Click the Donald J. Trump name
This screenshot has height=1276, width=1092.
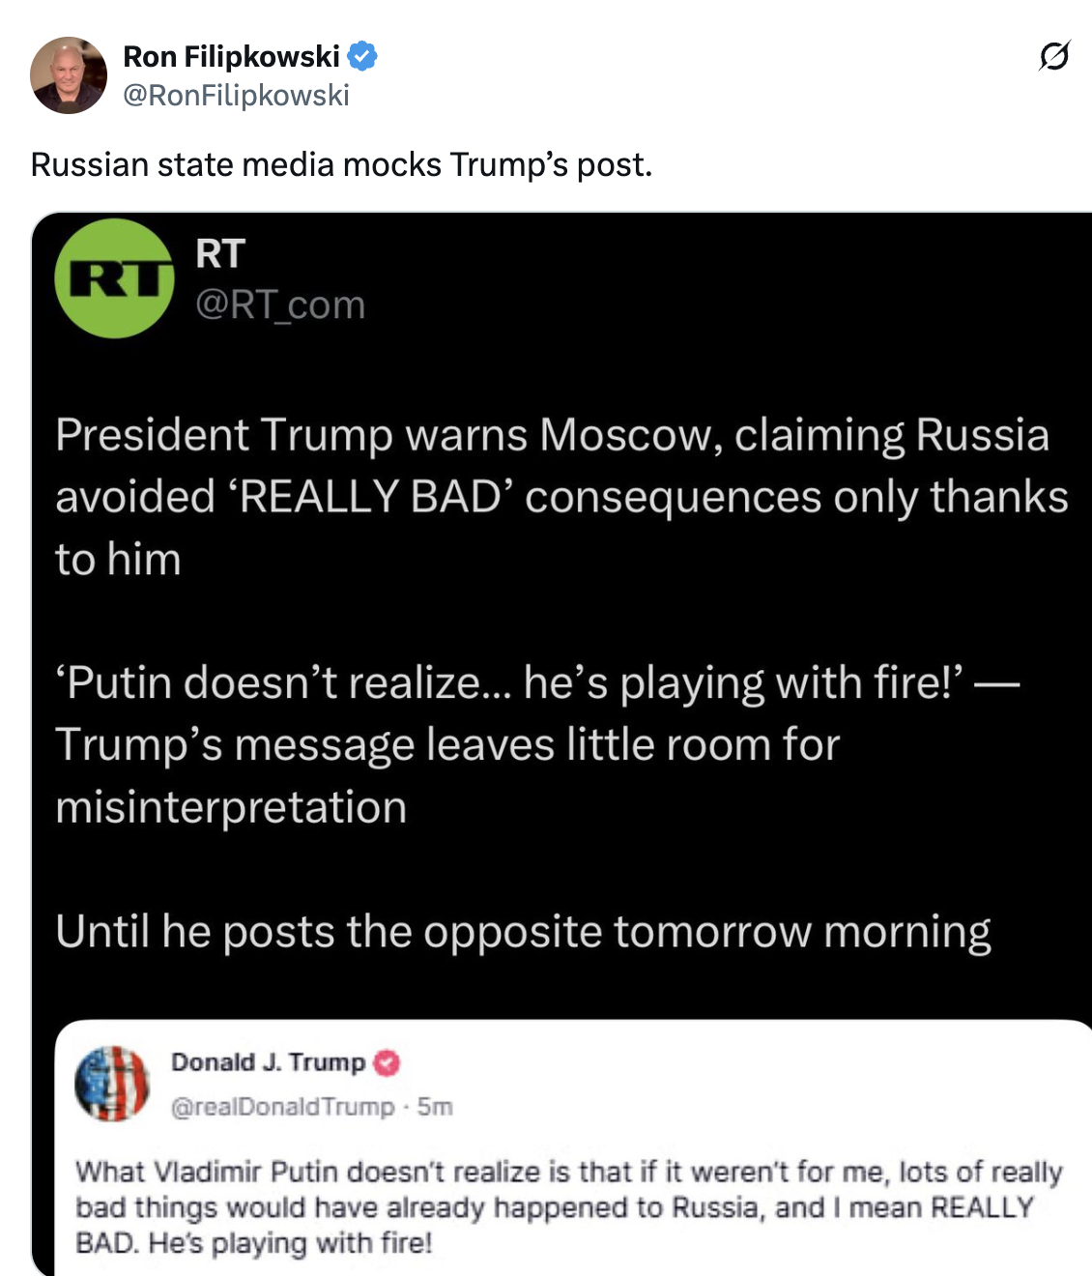(268, 1062)
